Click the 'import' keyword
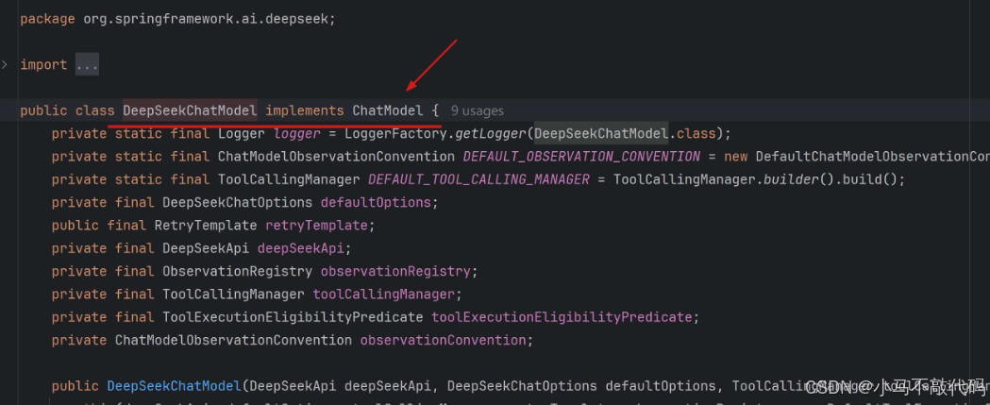The width and height of the screenshot is (990, 405). pyautogui.click(x=43, y=64)
